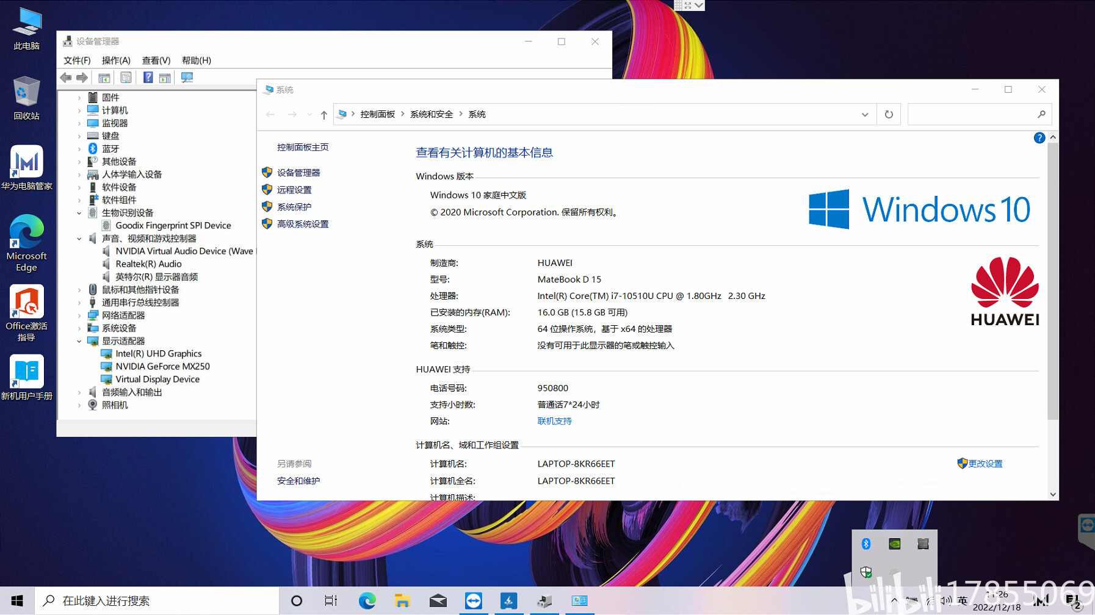1095x615 pixels.
Task: Open Mail from the taskbar
Action: pyautogui.click(x=438, y=600)
